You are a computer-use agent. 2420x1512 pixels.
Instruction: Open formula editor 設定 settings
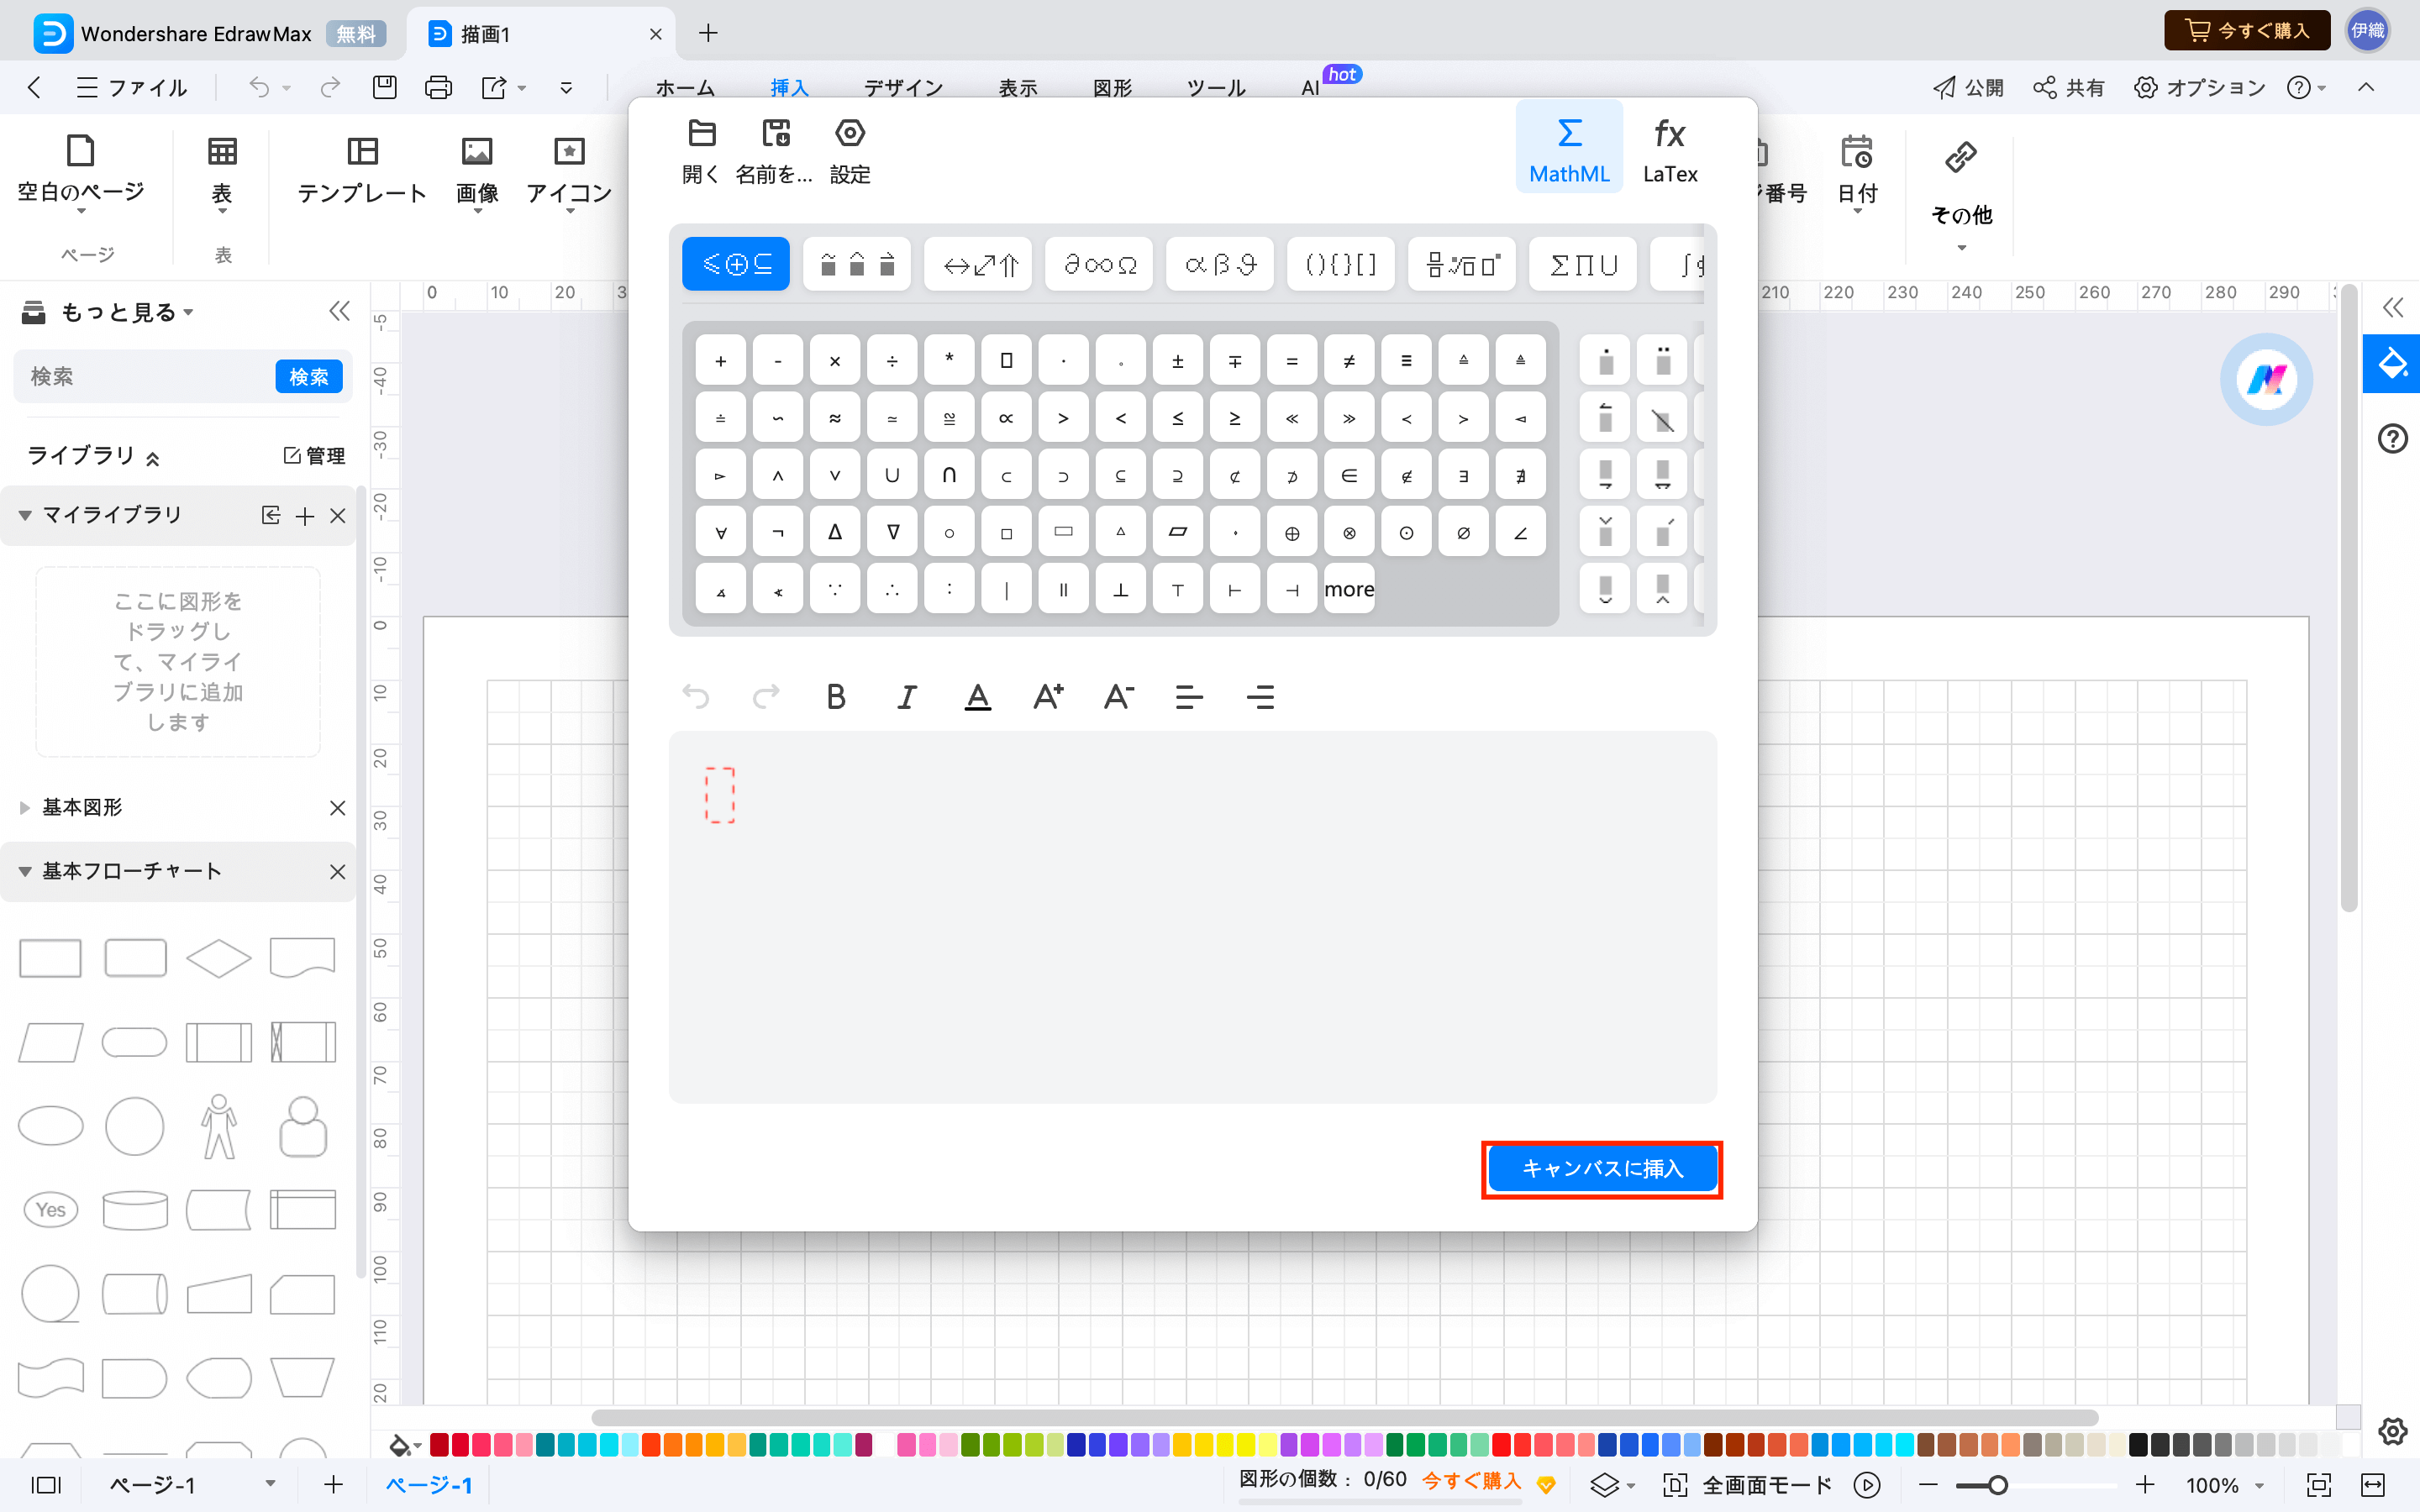pos(850,151)
